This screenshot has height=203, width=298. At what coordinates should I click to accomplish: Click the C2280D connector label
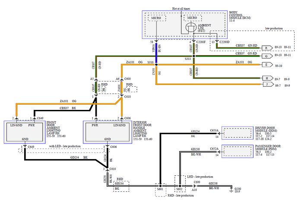point(225,42)
